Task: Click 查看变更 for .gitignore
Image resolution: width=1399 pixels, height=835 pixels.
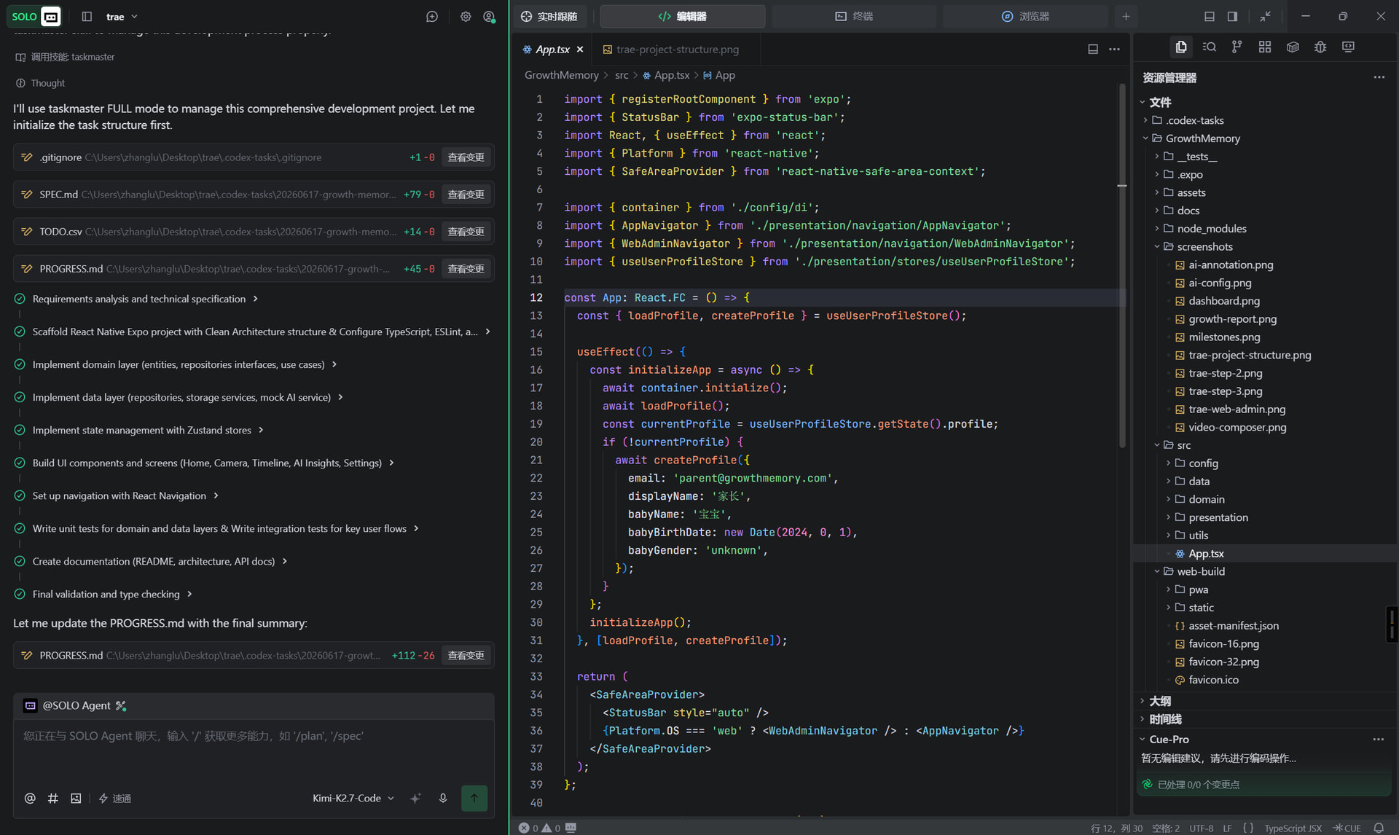Action: click(466, 157)
